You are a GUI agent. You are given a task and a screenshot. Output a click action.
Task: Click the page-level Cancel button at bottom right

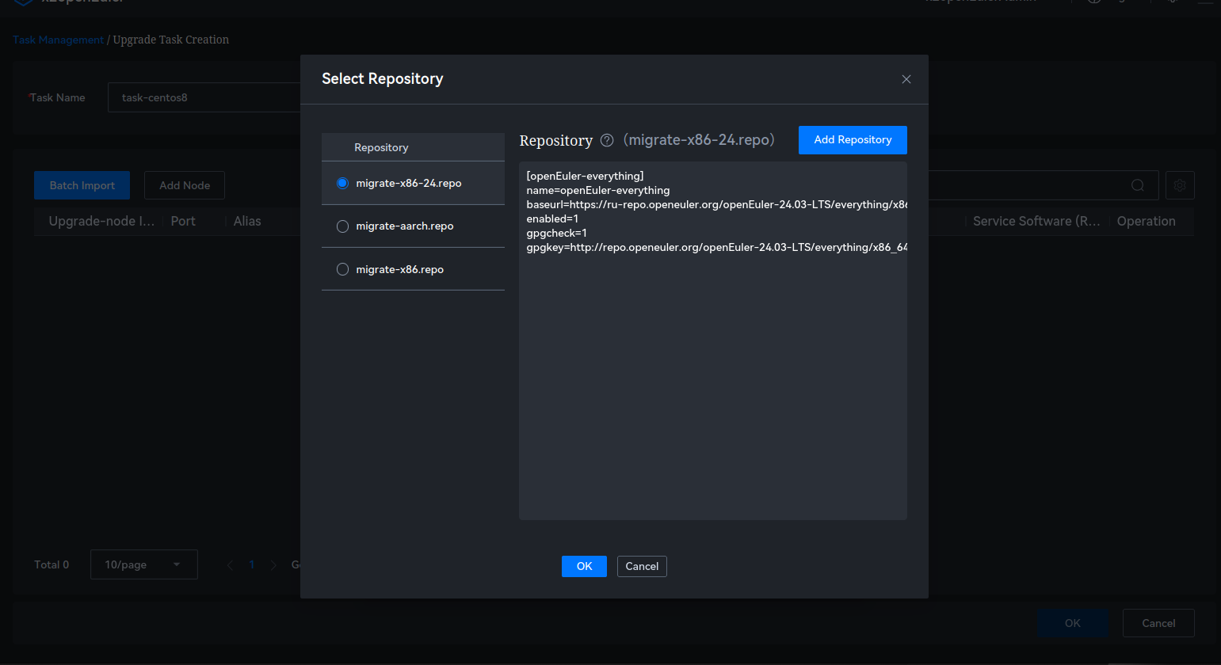1158,623
